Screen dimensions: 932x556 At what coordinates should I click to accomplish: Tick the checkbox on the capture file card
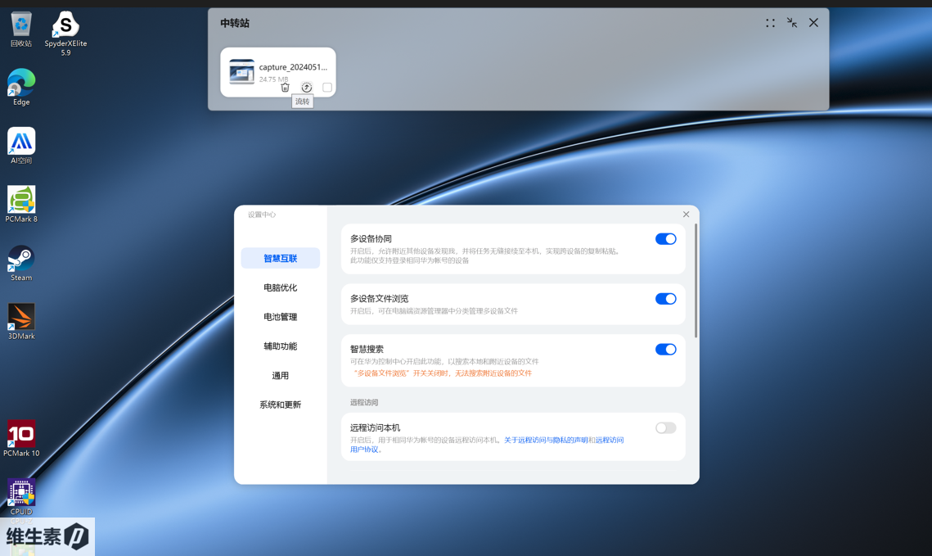(327, 88)
